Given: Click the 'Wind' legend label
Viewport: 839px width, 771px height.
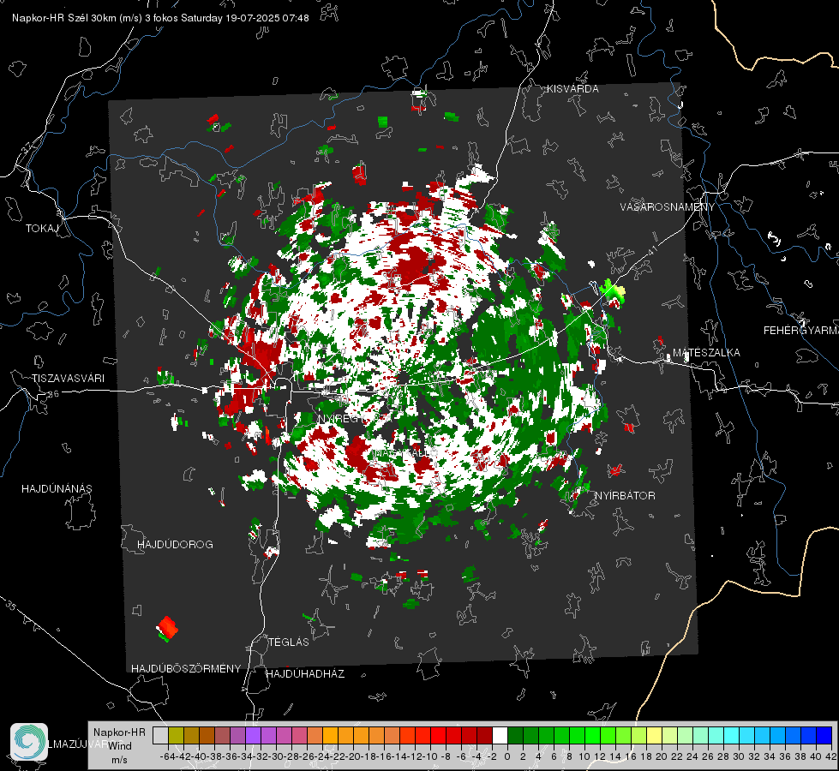Looking at the screenshot, I should (x=120, y=745).
